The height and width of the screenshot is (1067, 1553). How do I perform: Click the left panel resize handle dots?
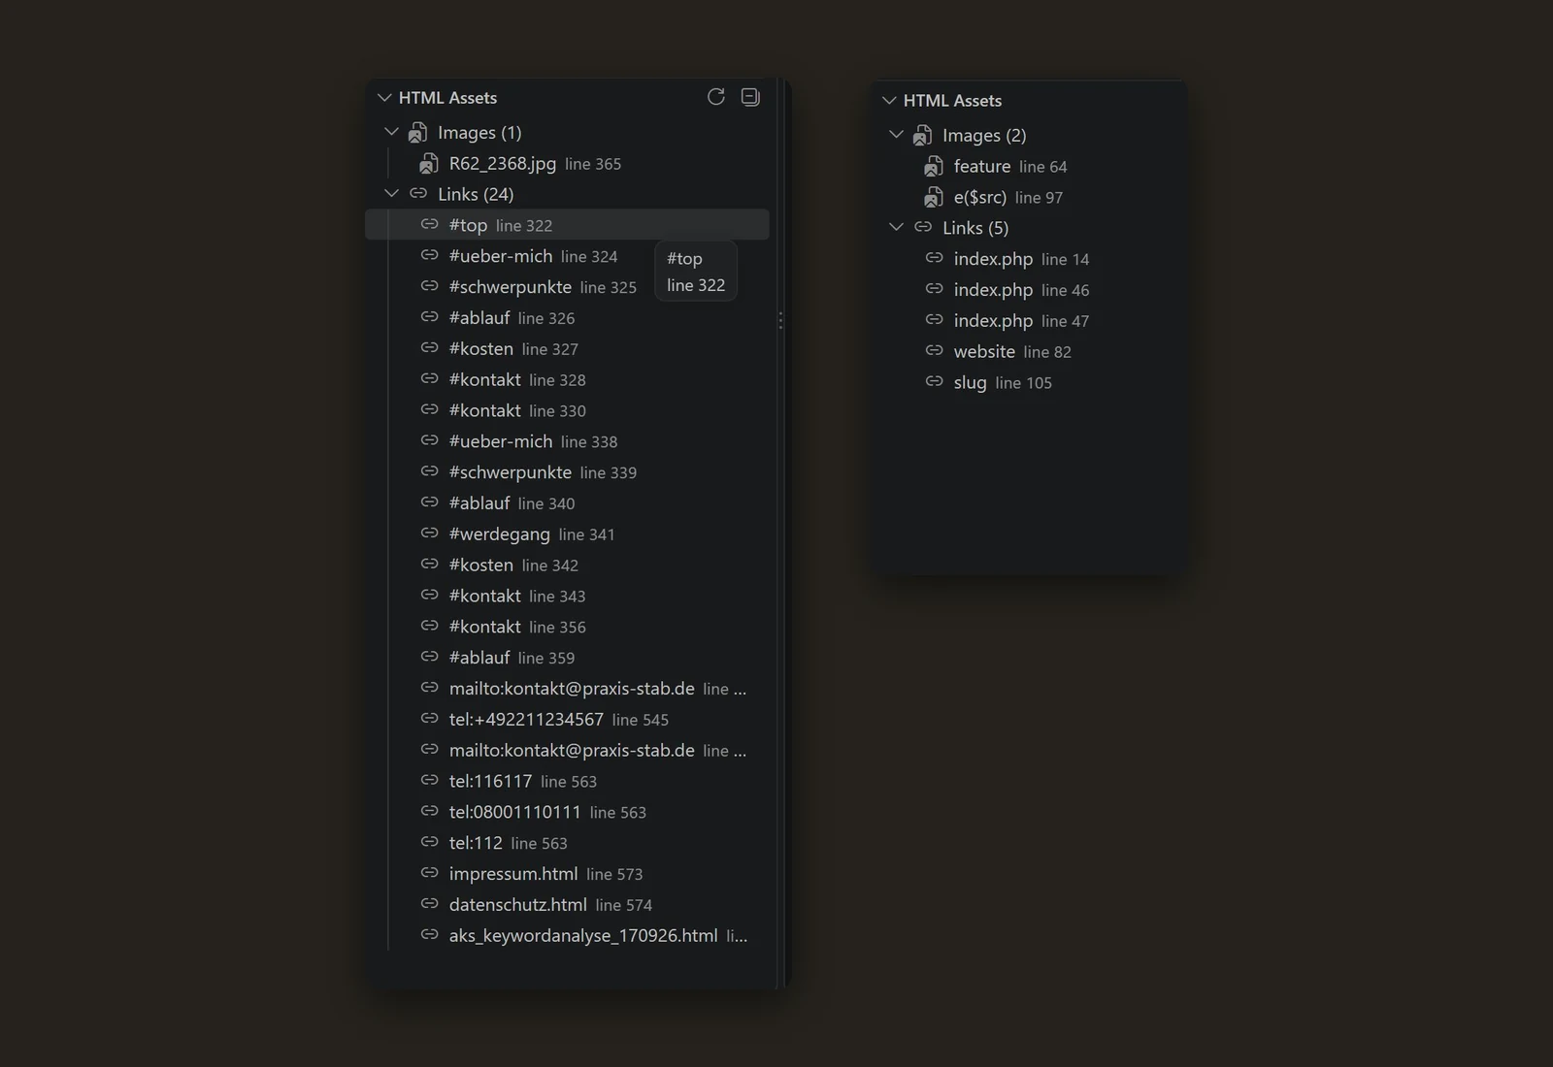pos(780,320)
